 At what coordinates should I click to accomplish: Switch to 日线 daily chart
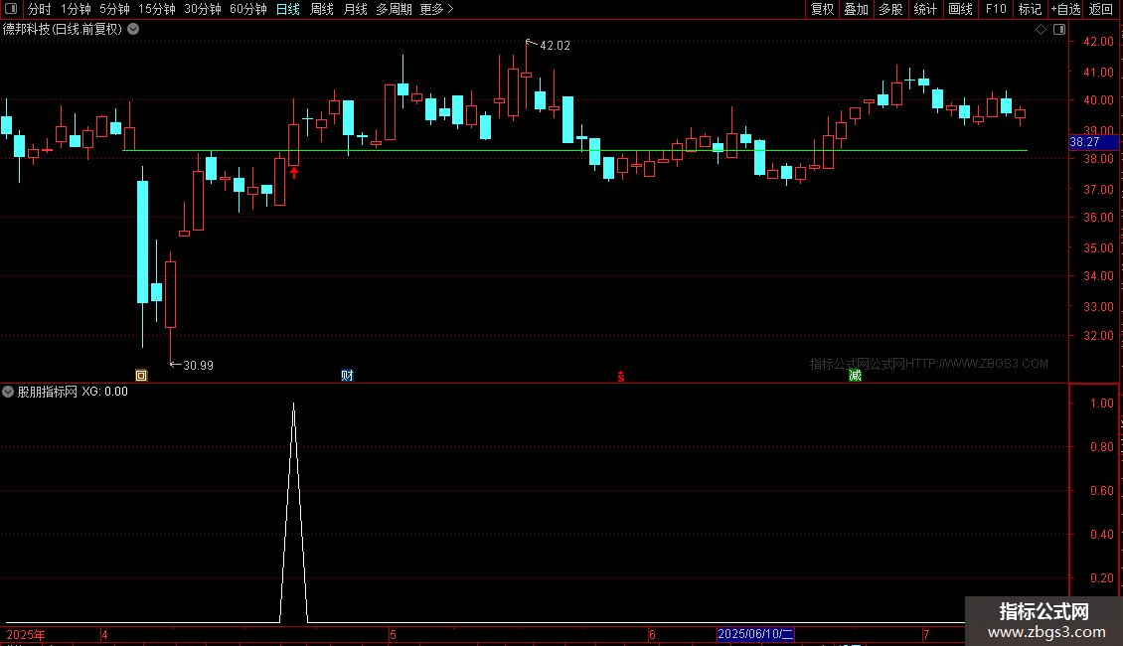tap(288, 9)
